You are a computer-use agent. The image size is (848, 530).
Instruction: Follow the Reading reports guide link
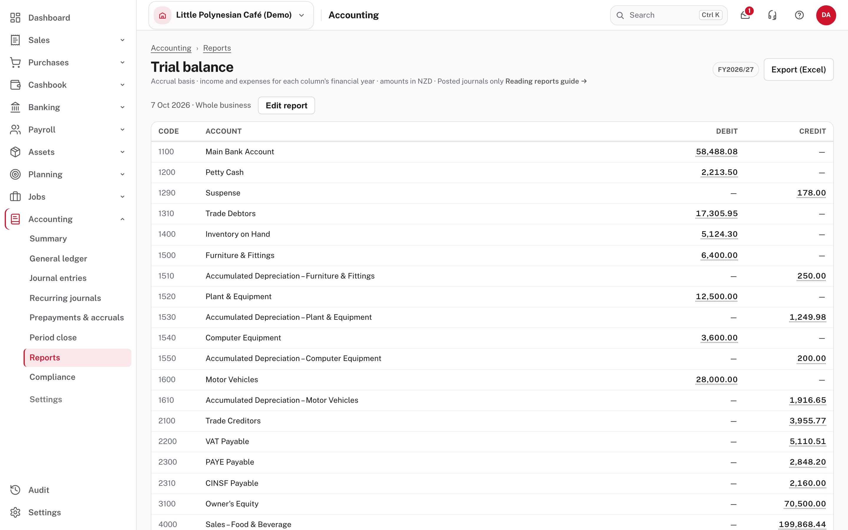click(546, 81)
